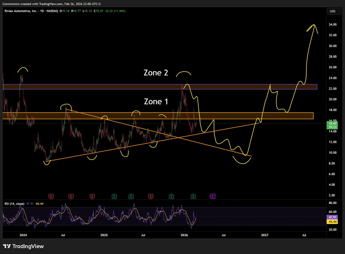Click the 22.00 price axis label
Image resolution: width=345 pixels, height=254 pixels.
coord(333,89)
